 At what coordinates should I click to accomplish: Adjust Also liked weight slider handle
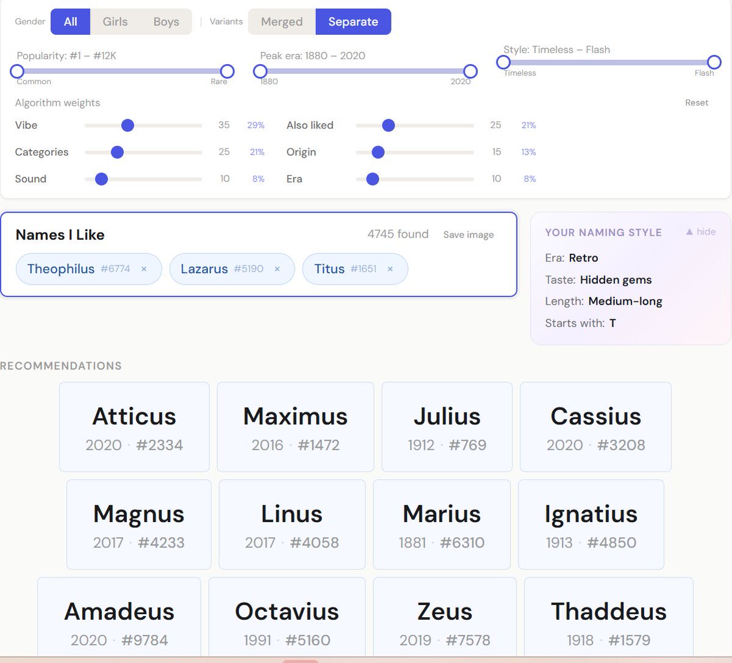388,125
